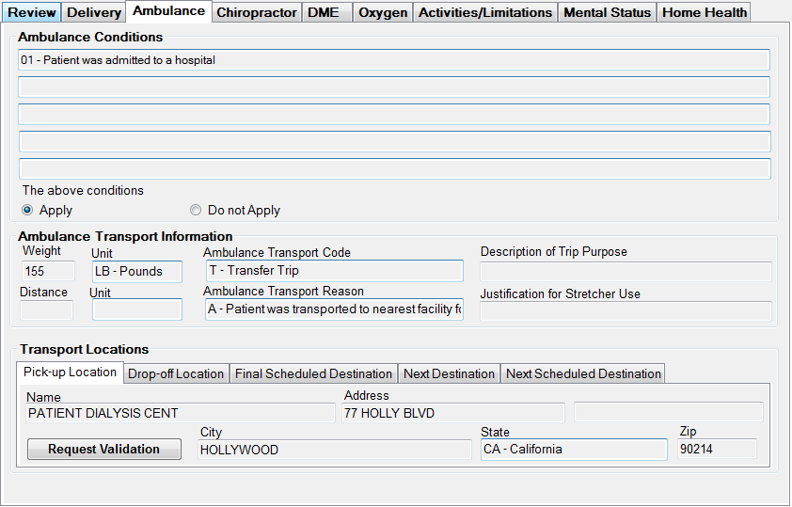
Task: Go to the Chiropractor tab
Action: (x=256, y=12)
